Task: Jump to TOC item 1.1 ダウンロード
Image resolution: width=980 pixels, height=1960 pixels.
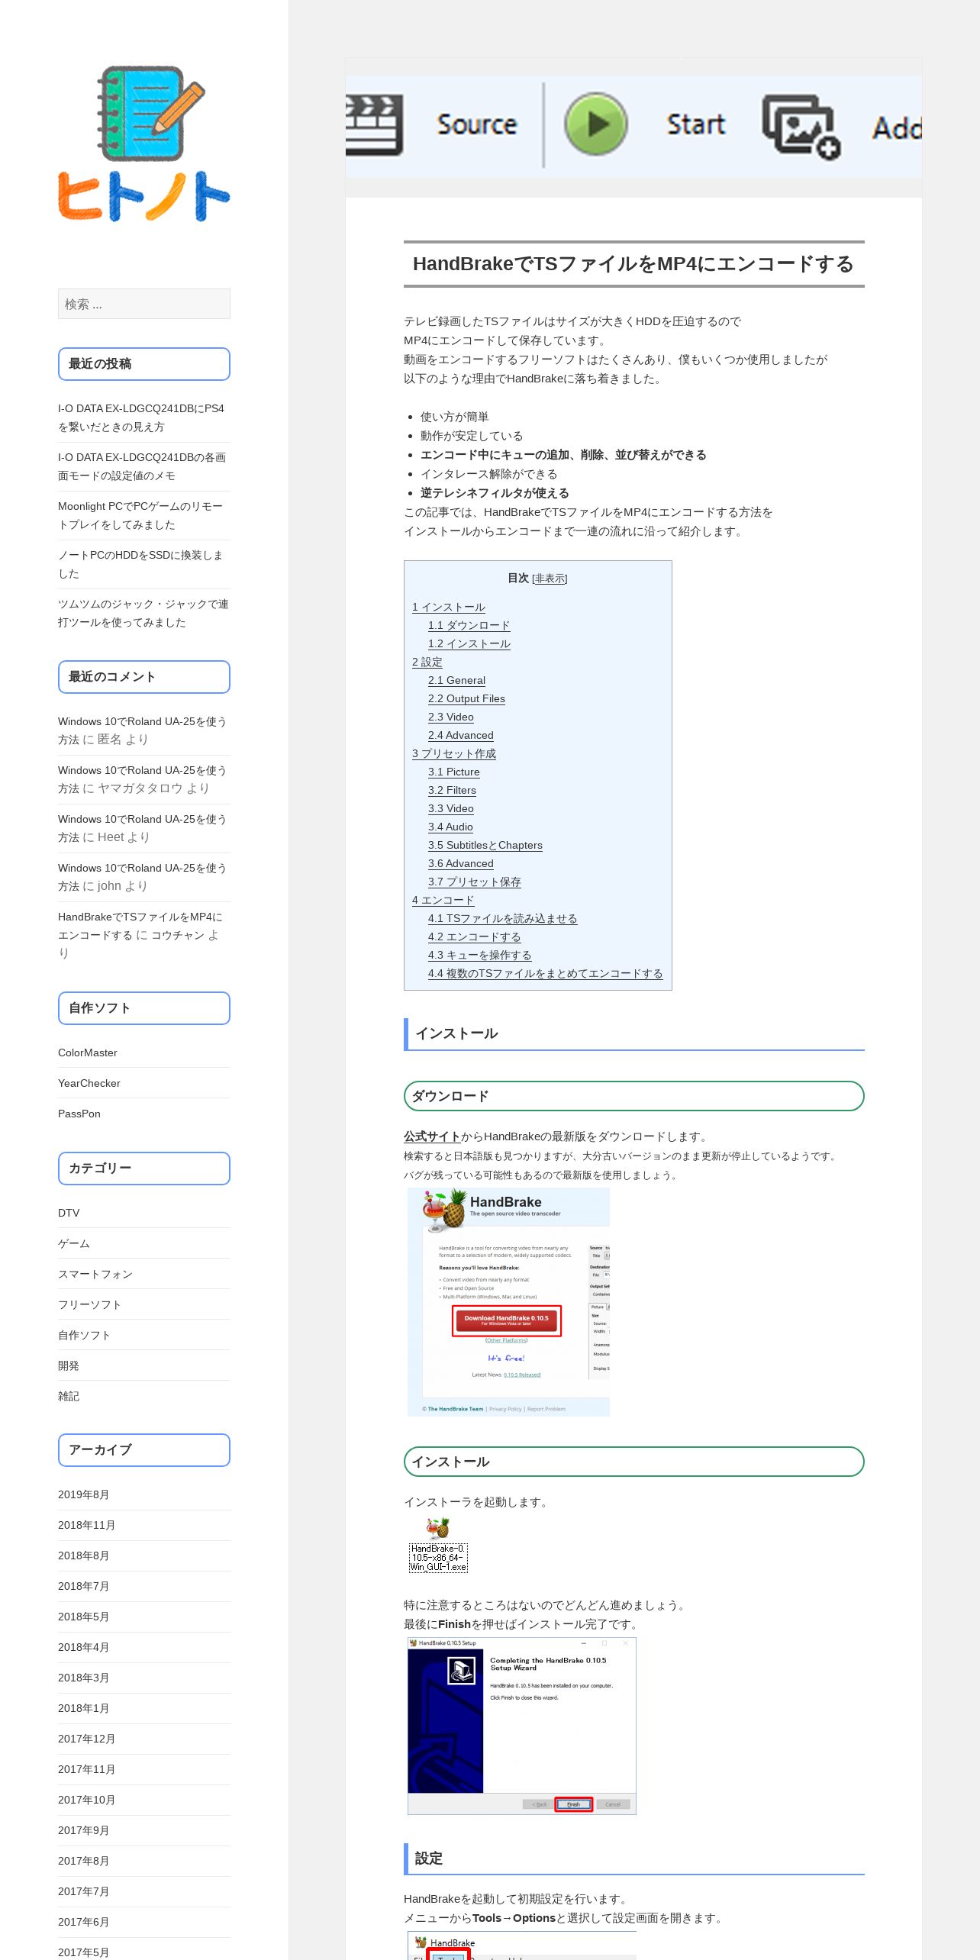Action: pos(469,625)
